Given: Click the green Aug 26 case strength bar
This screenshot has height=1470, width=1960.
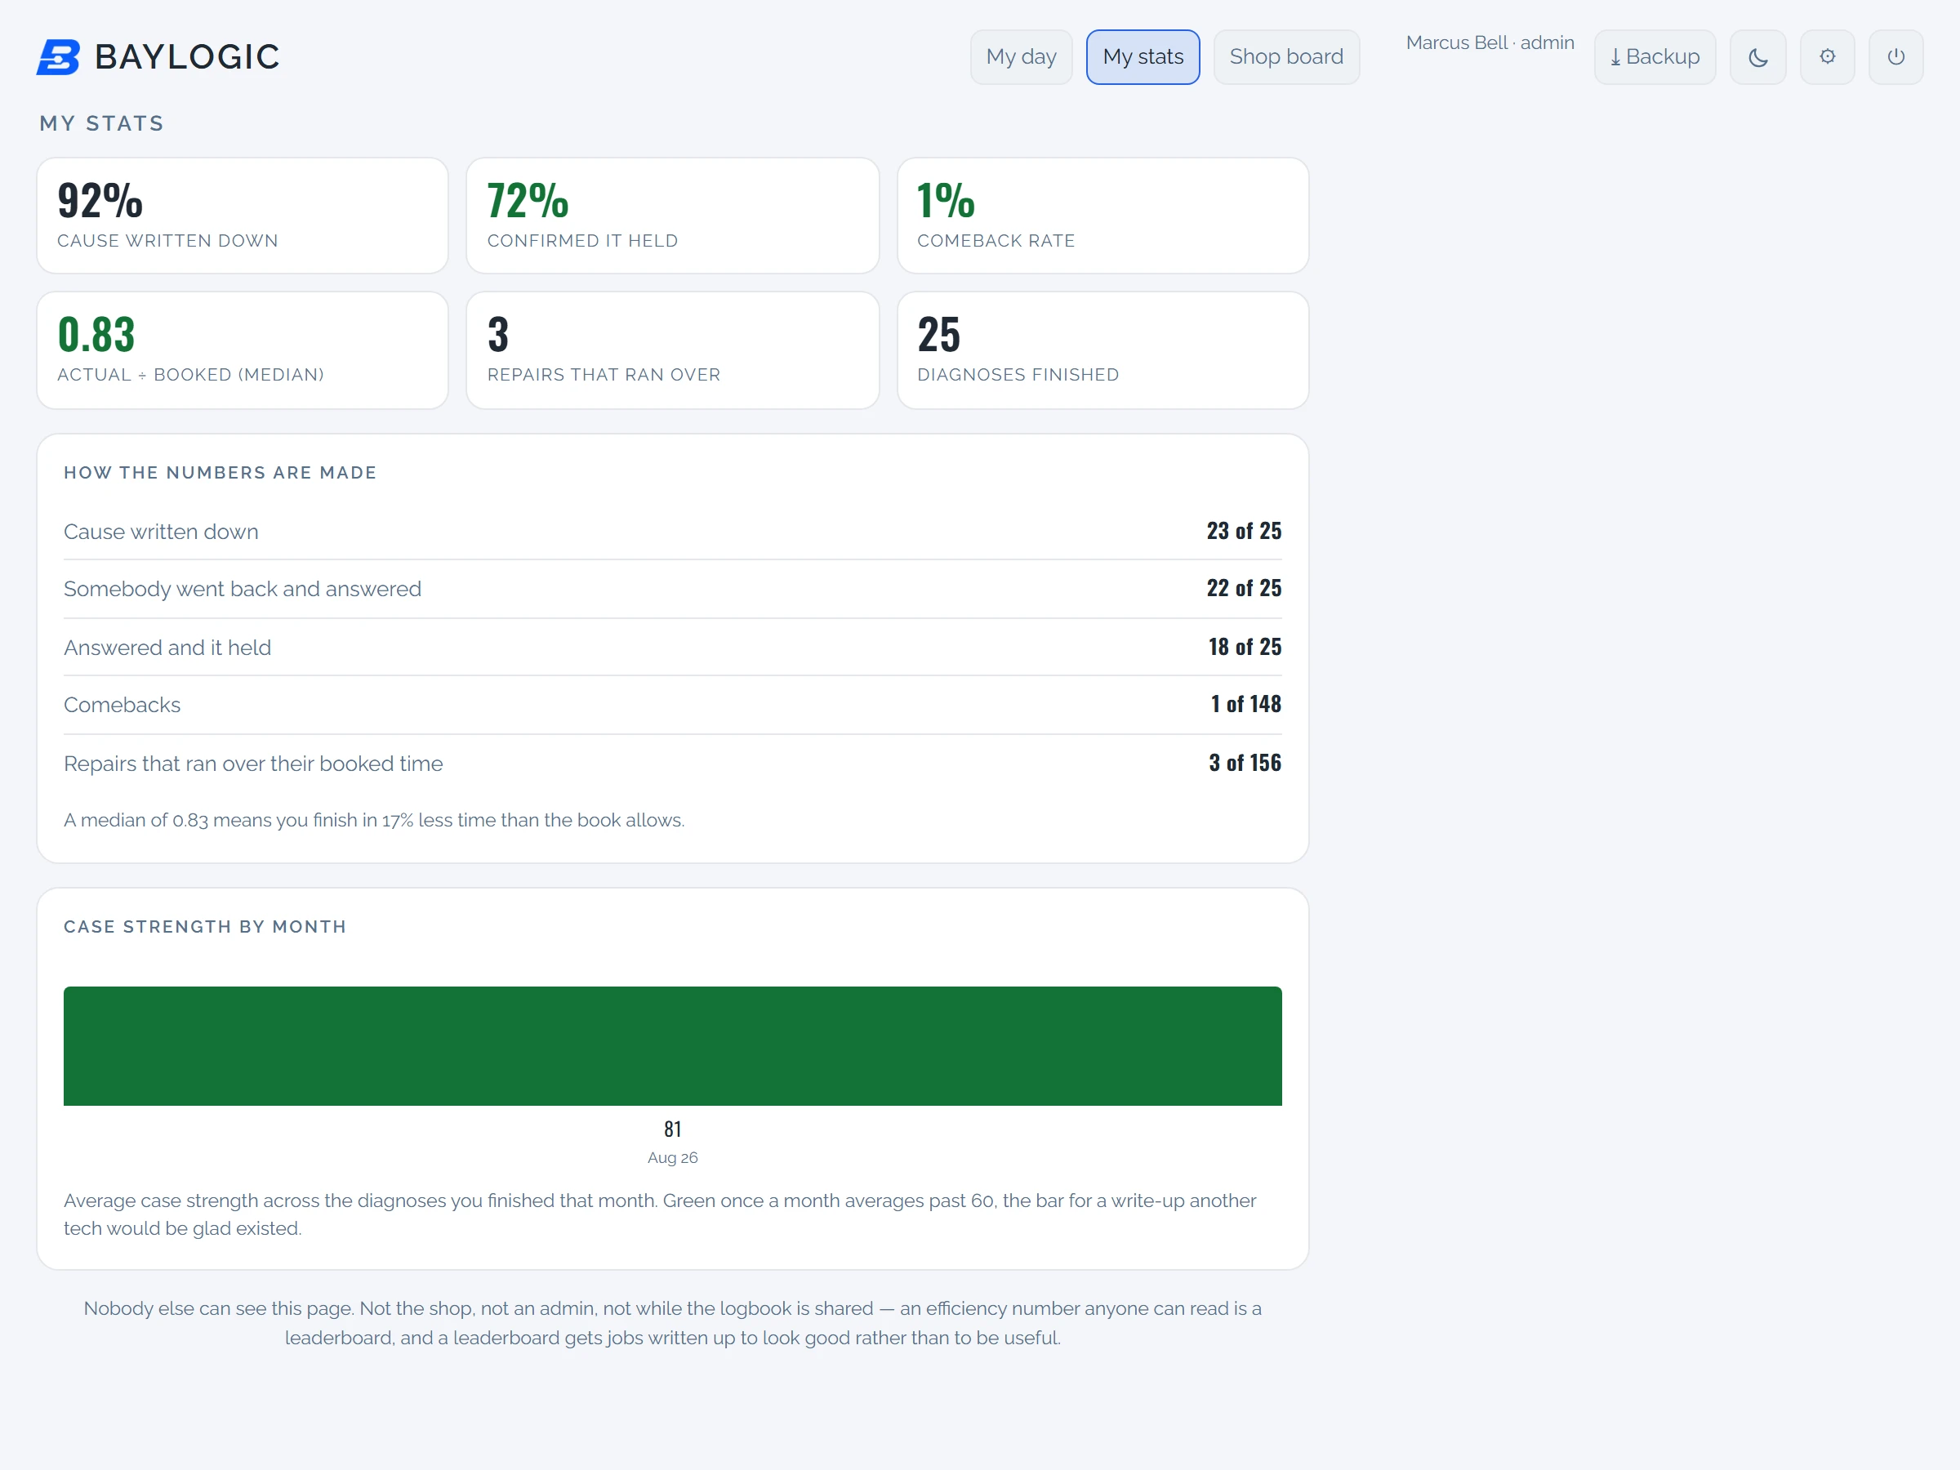Looking at the screenshot, I should click(673, 1045).
